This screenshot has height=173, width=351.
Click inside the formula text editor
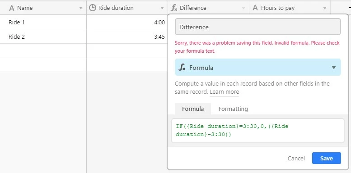[258, 131]
